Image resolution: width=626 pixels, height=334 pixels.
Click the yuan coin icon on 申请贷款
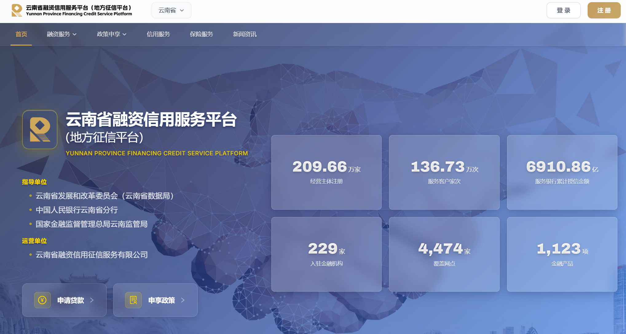(42, 300)
